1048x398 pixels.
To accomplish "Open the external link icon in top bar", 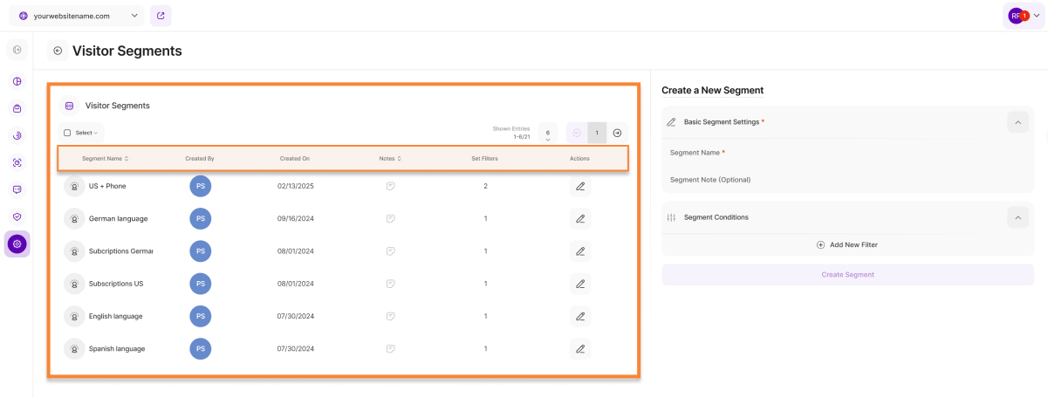I will click(161, 16).
